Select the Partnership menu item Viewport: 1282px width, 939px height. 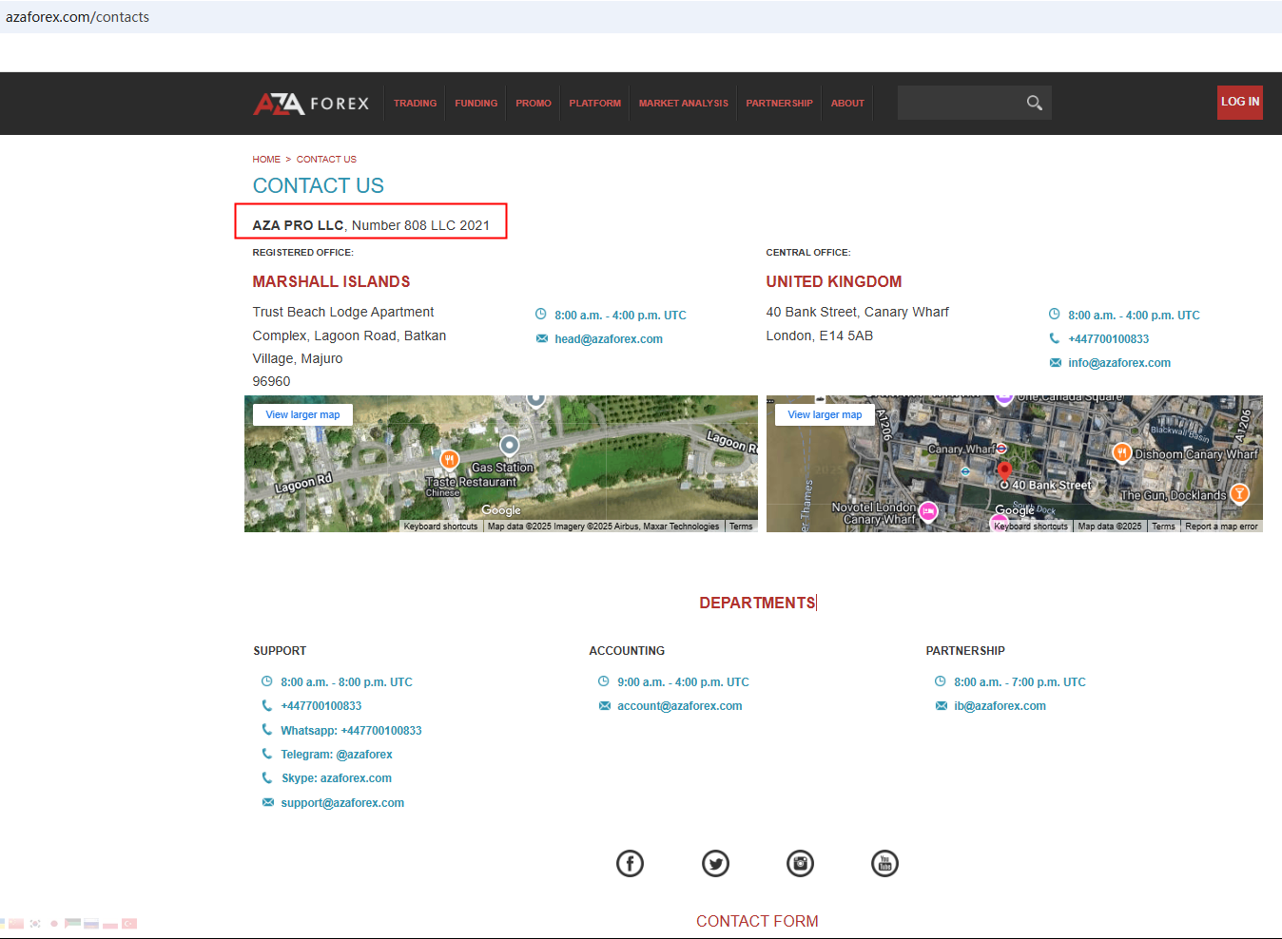(779, 104)
